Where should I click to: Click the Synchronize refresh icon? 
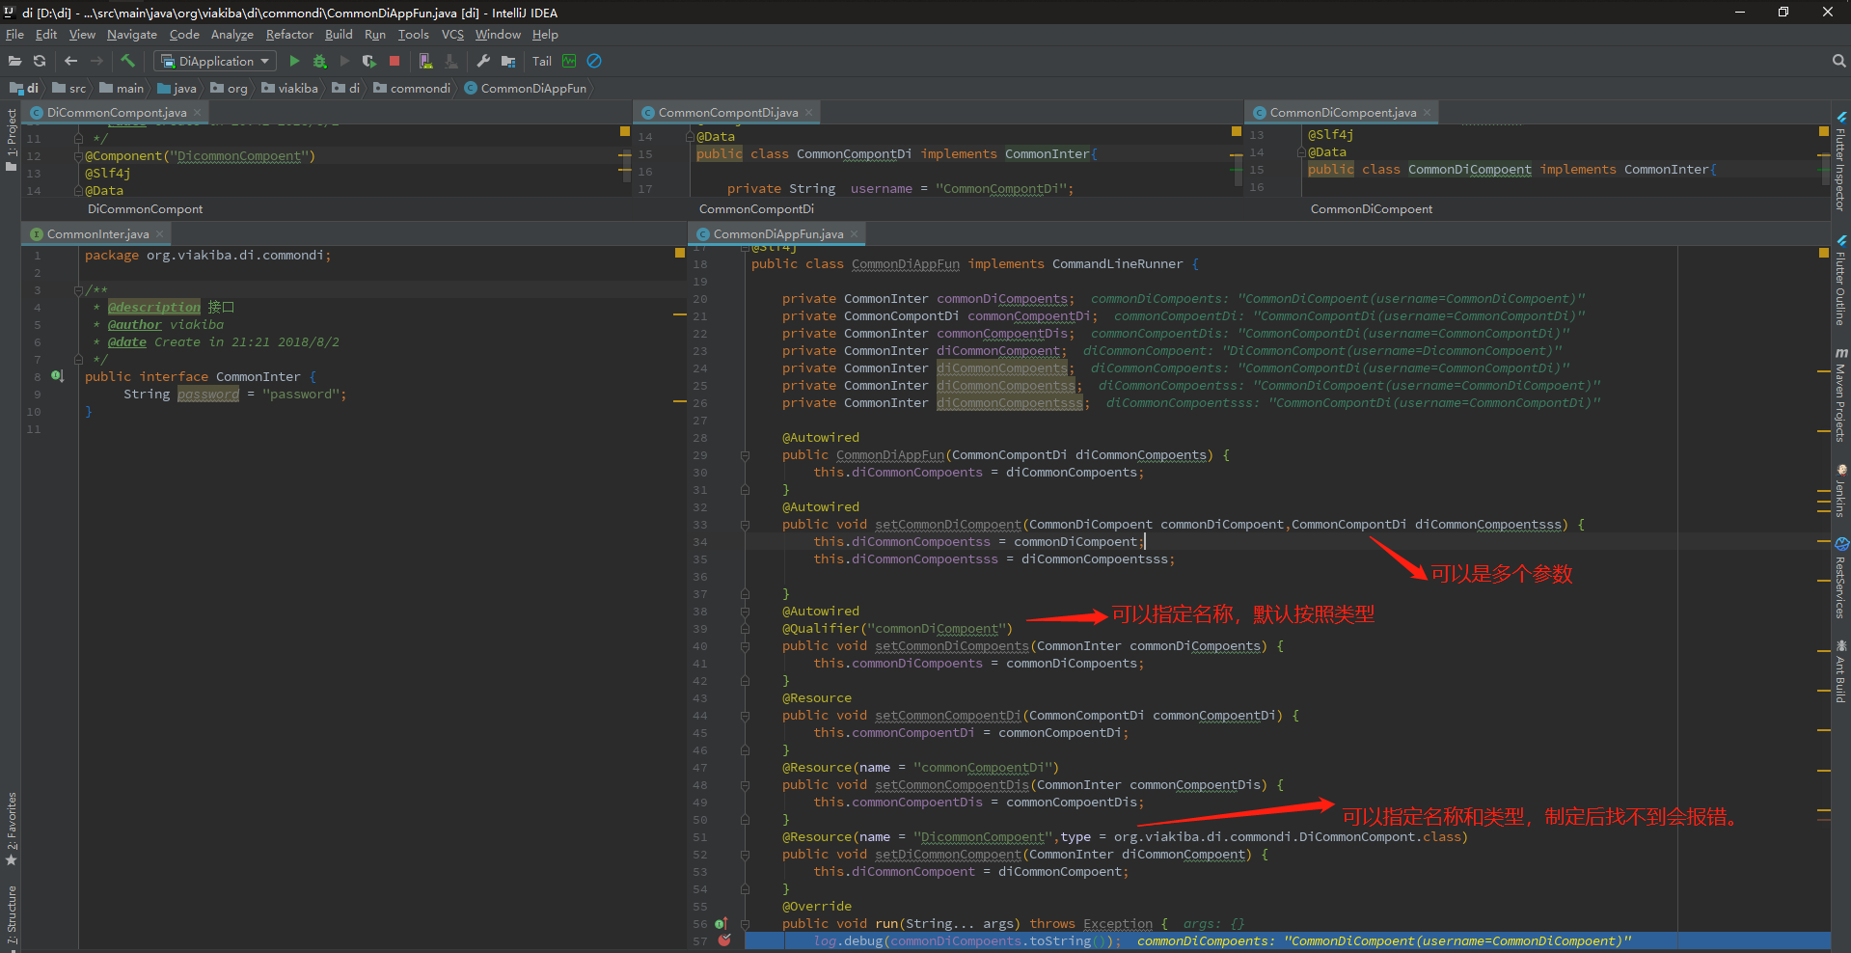click(x=40, y=61)
